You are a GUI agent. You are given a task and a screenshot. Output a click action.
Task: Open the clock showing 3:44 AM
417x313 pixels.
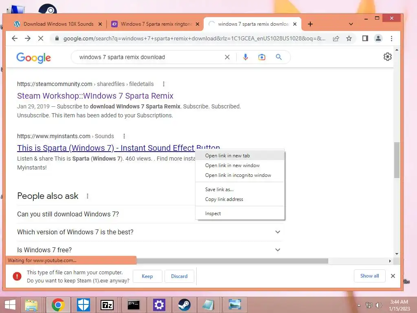(x=399, y=305)
